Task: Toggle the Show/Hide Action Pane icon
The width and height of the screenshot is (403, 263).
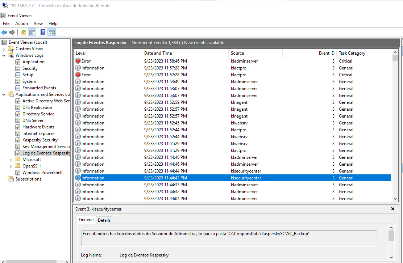Action: click(x=51, y=32)
